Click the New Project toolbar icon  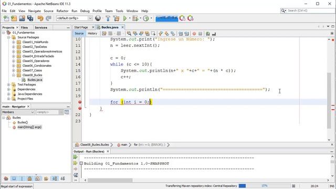coord(14,18)
